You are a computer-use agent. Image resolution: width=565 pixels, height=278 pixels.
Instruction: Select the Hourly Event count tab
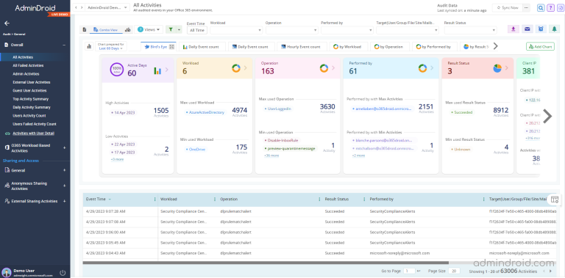pos(302,47)
